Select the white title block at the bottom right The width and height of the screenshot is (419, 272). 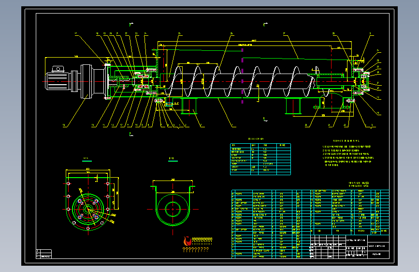tap(349, 247)
